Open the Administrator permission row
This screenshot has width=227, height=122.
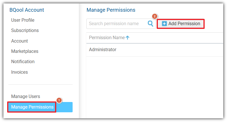(x=155, y=50)
